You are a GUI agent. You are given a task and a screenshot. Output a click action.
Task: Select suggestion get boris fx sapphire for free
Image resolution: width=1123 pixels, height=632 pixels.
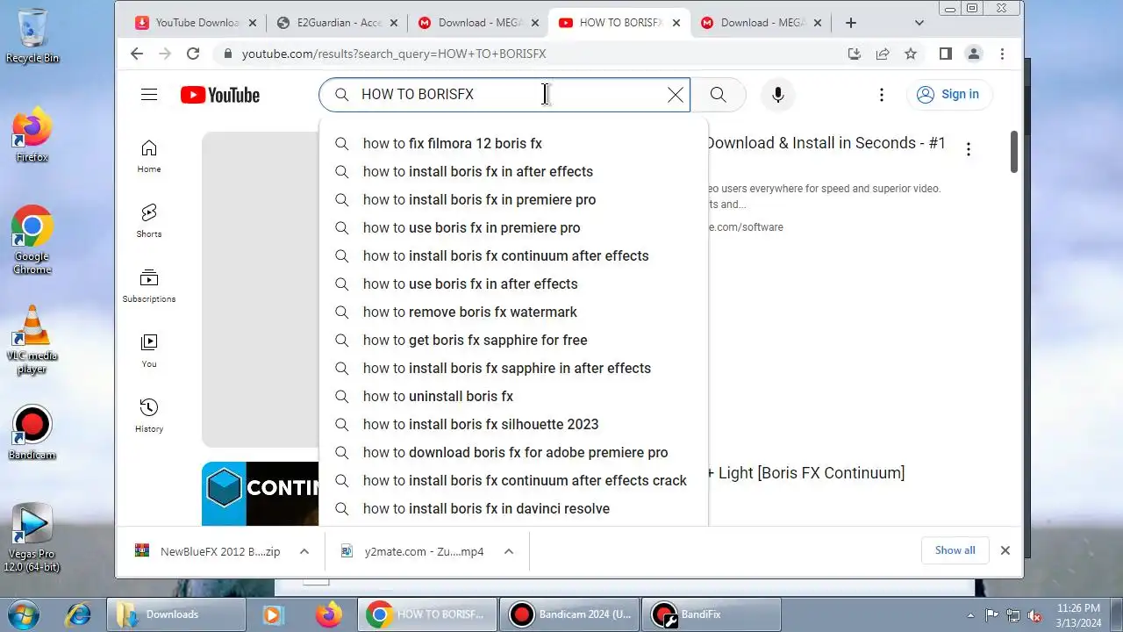(x=513, y=340)
